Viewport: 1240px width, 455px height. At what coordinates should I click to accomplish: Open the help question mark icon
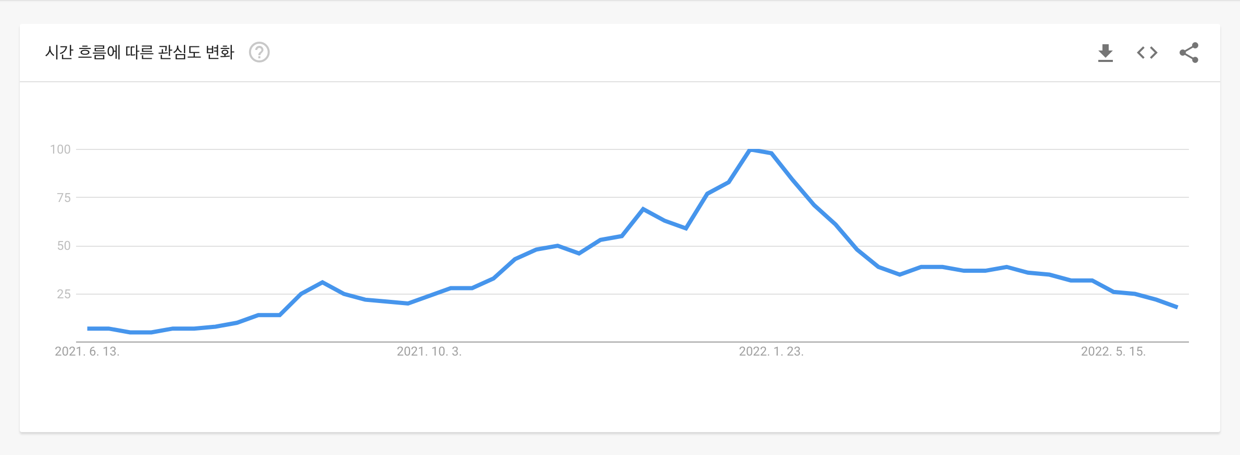[259, 52]
